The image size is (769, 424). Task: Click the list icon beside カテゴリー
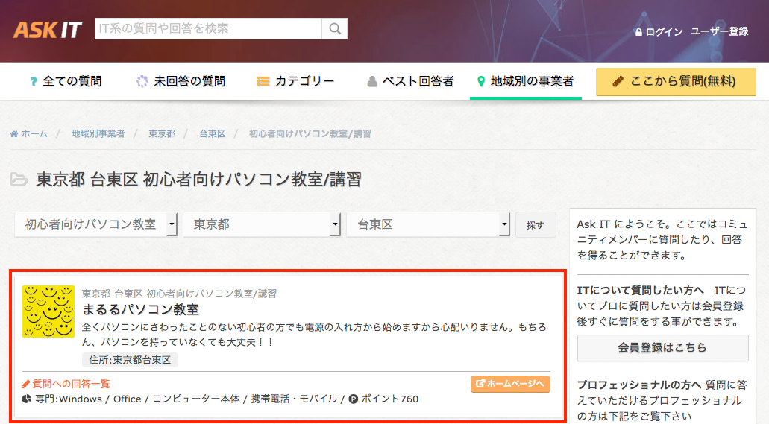(263, 82)
